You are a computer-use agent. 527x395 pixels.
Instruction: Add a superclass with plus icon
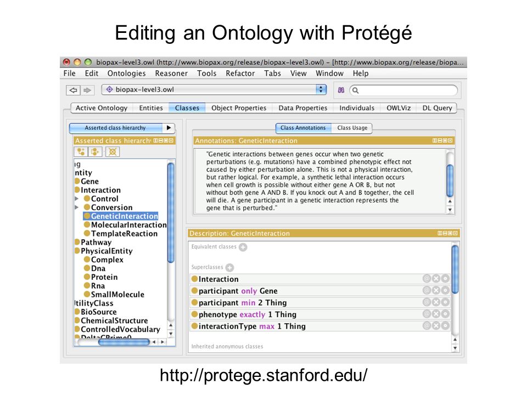click(230, 268)
